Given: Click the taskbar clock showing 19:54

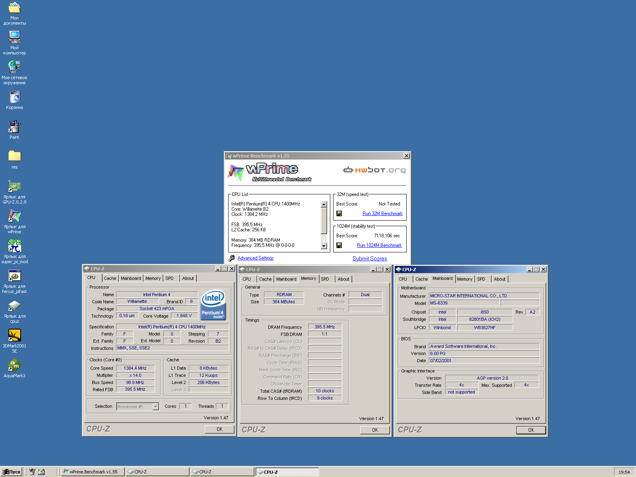Looking at the screenshot, I should (x=624, y=472).
